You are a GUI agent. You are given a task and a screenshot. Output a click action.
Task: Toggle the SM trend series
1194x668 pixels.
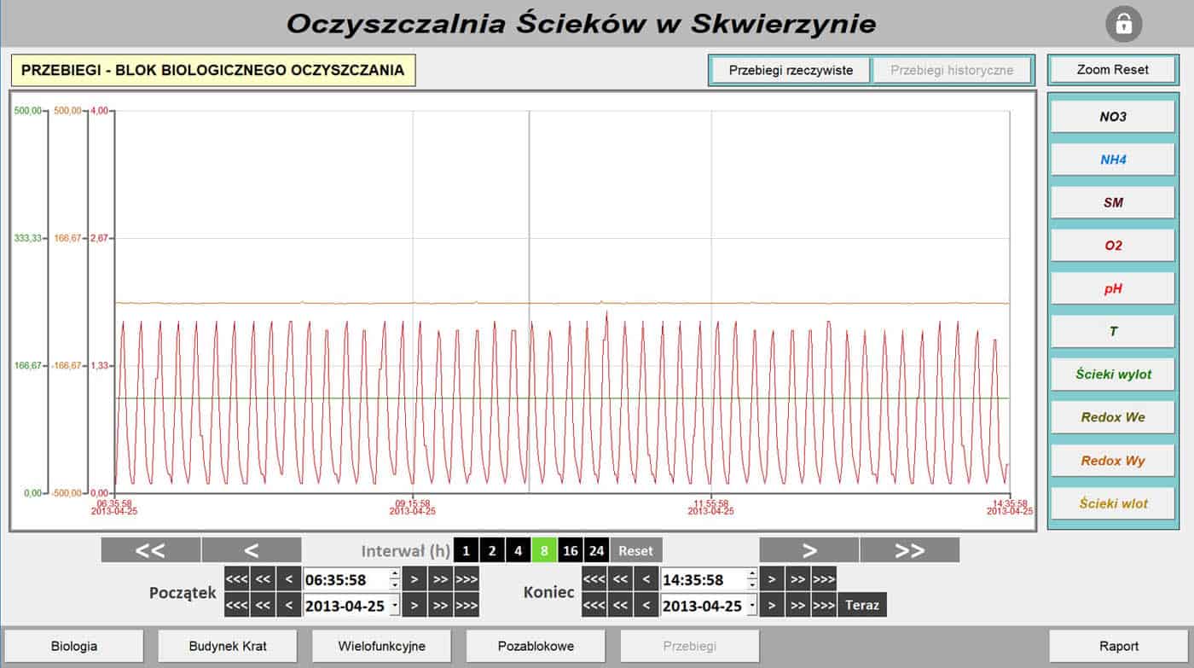pos(1113,202)
